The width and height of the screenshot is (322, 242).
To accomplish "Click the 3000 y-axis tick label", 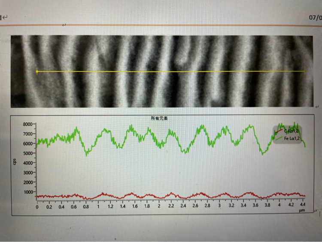I will (x=28, y=173).
